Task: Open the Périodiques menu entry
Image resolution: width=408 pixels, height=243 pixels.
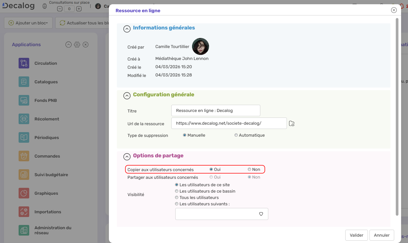Action: coord(47,137)
